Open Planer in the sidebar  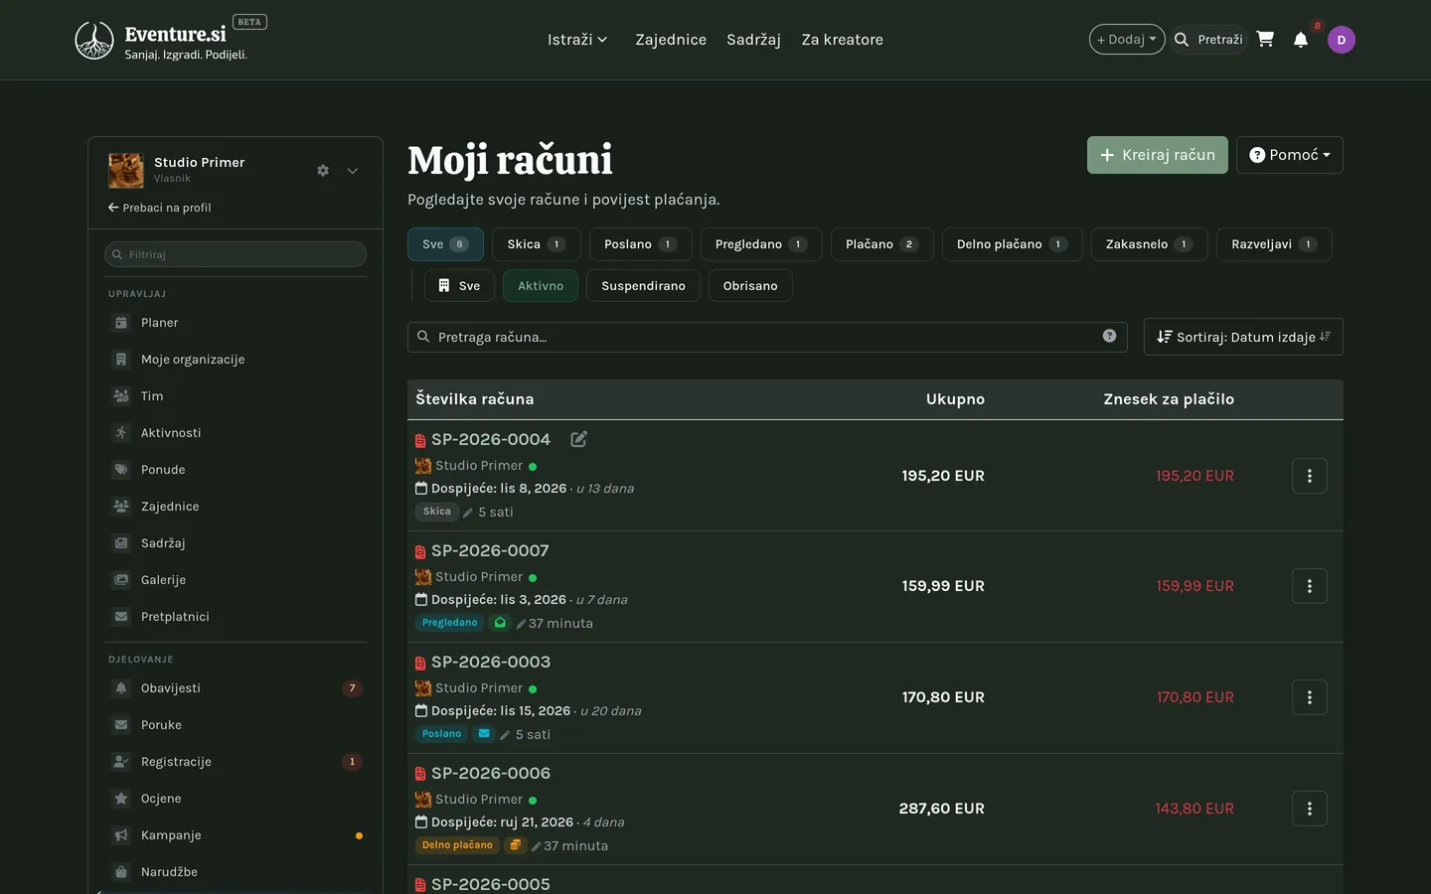click(x=236, y=323)
